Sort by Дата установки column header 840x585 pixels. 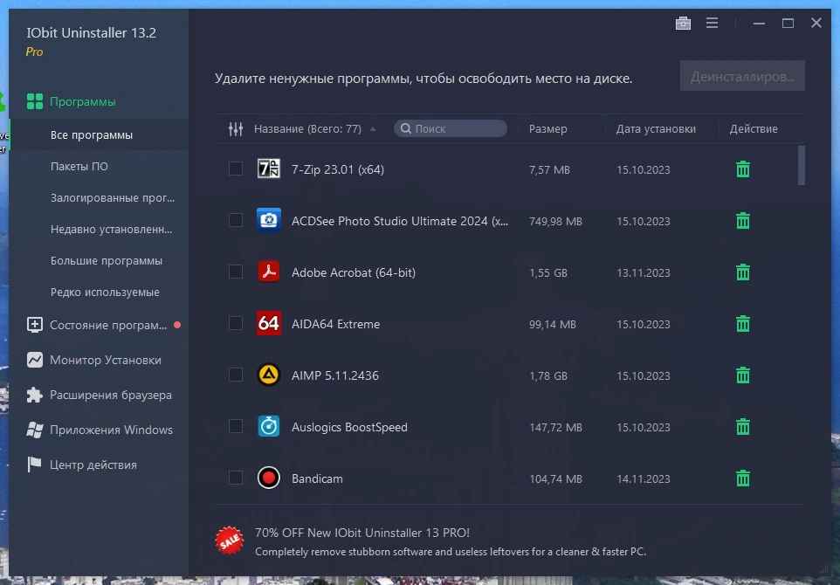tap(656, 128)
